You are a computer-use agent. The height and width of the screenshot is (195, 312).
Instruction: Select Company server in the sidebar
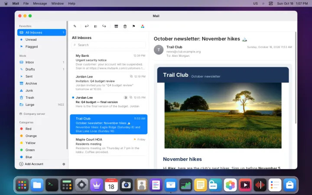(32, 114)
